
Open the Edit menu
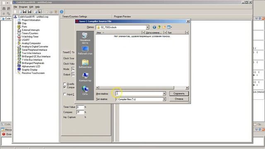(31, 7)
